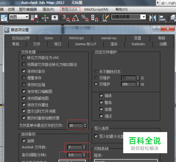Screen dimensions: 176x162
Task: Click the spinner arrows next to recent files value 10
Action: (85, 125)
